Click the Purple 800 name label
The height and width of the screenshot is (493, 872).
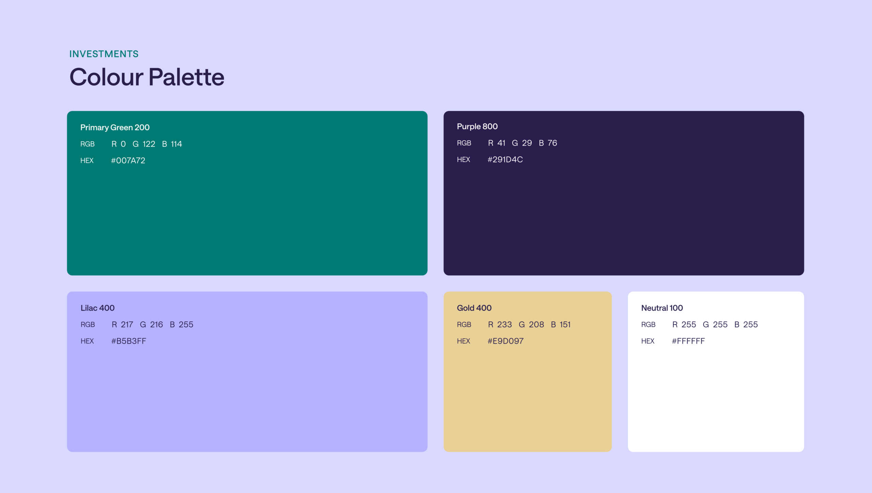477,126
